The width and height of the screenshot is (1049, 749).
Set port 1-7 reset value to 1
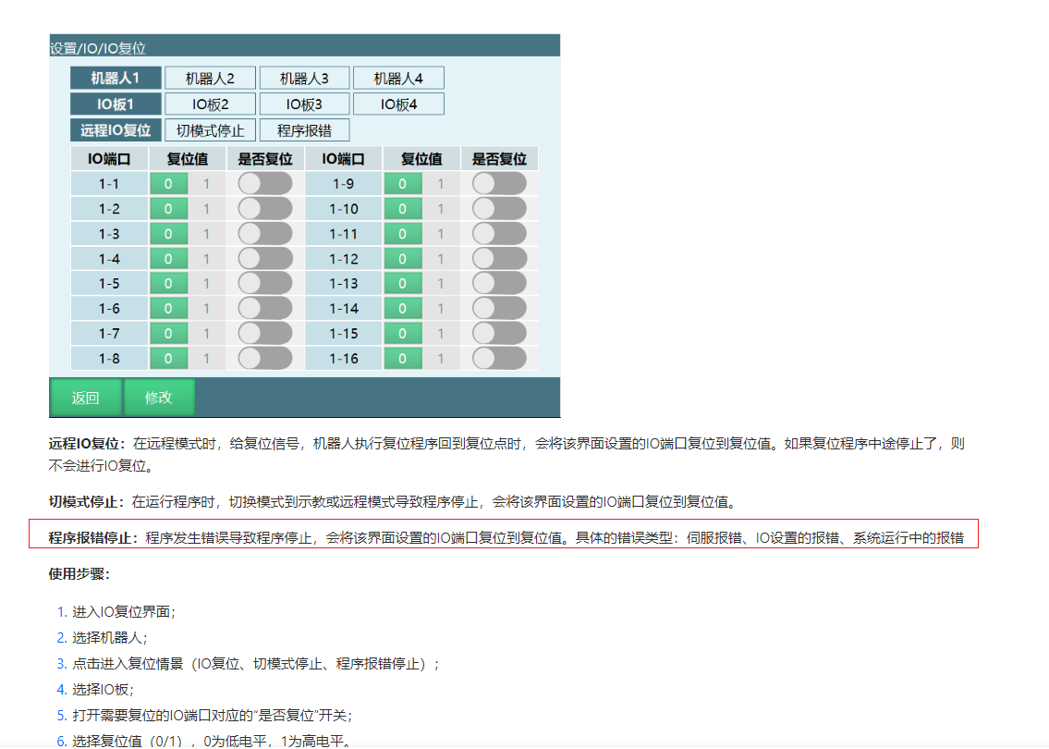pos(206,333)
